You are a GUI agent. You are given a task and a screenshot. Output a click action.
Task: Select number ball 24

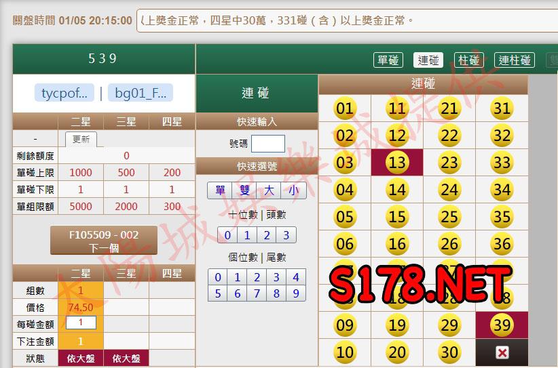[x=449, y=190]
